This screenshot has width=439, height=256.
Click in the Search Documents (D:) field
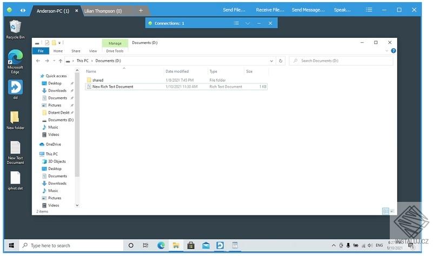341,61
